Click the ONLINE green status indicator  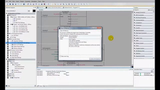click(140, 73)
